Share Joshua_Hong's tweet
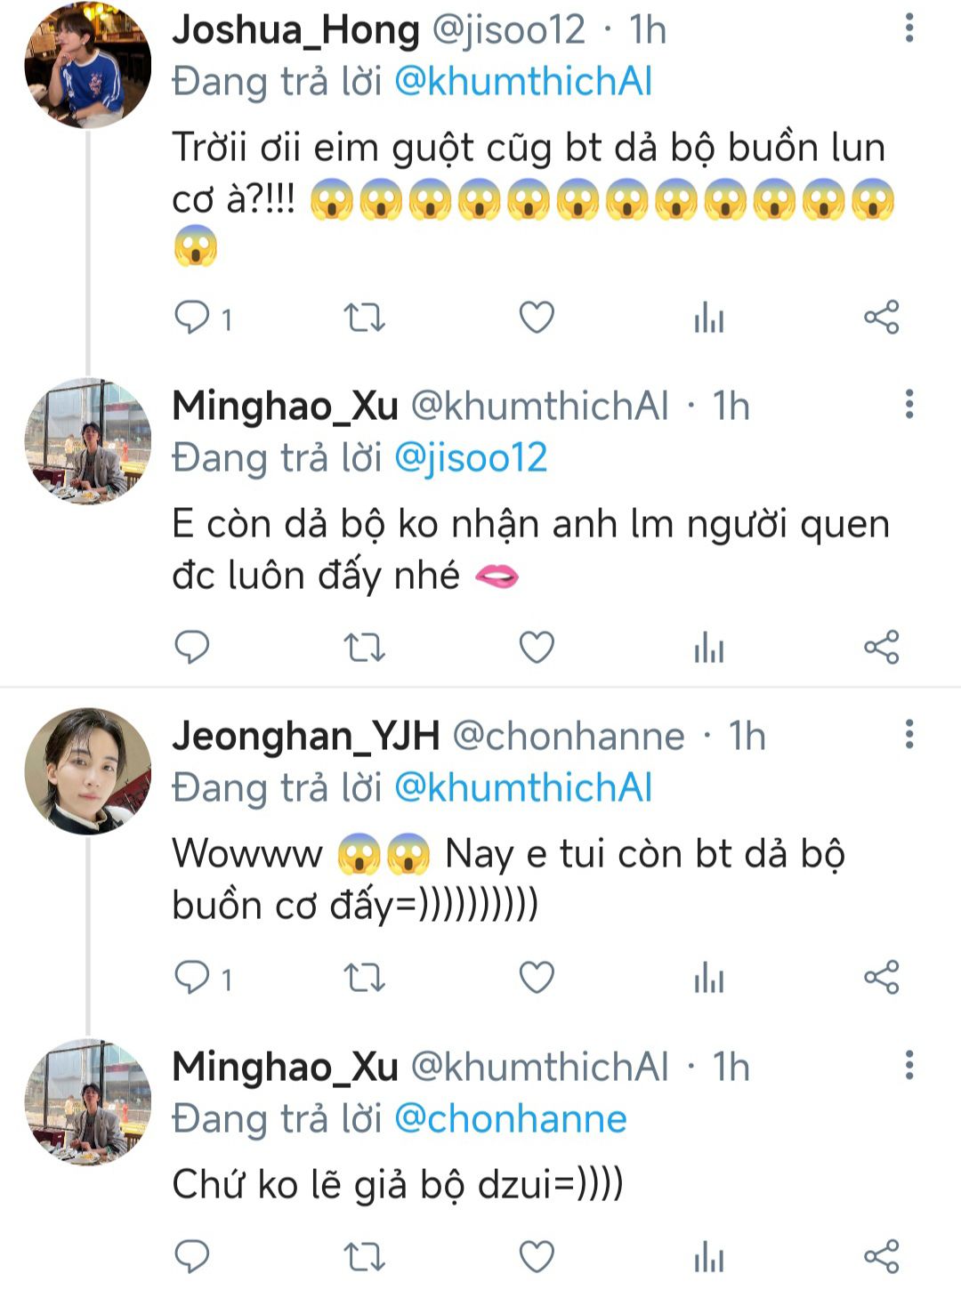Viewport: 961px width, 1290px height. pos(882,318)
